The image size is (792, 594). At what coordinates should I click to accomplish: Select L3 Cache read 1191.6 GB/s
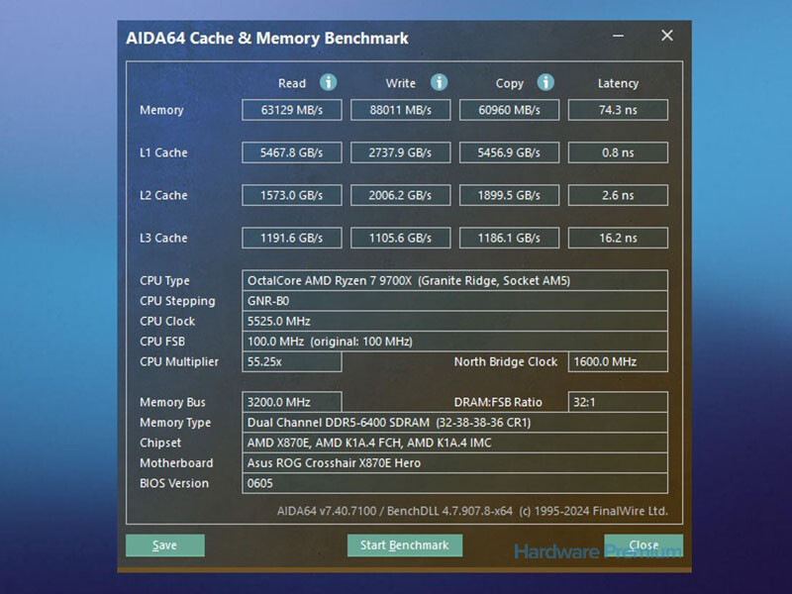point(292,238)
